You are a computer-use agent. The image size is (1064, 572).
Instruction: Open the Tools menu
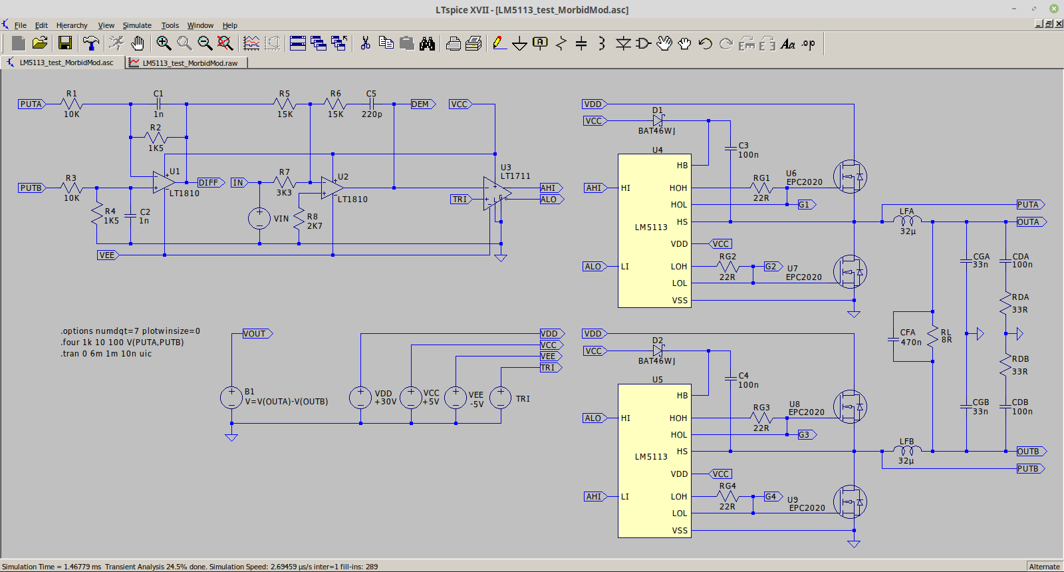pyautogui.click(x=170, y=25)
